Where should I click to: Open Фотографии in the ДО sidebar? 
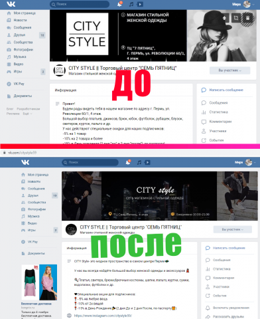(x=20, y=50)
